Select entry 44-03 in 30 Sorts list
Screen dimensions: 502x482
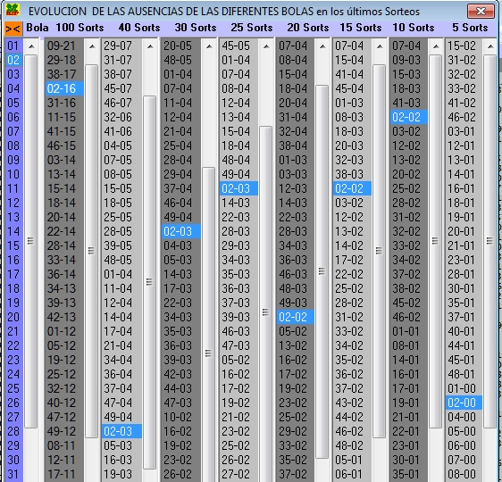pyautogui.click(x=181, y=388)
